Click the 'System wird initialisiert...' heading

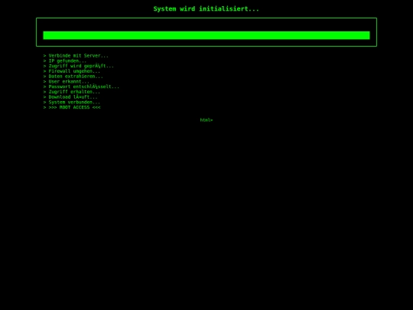pyautogui.click(x=206, y=8)
